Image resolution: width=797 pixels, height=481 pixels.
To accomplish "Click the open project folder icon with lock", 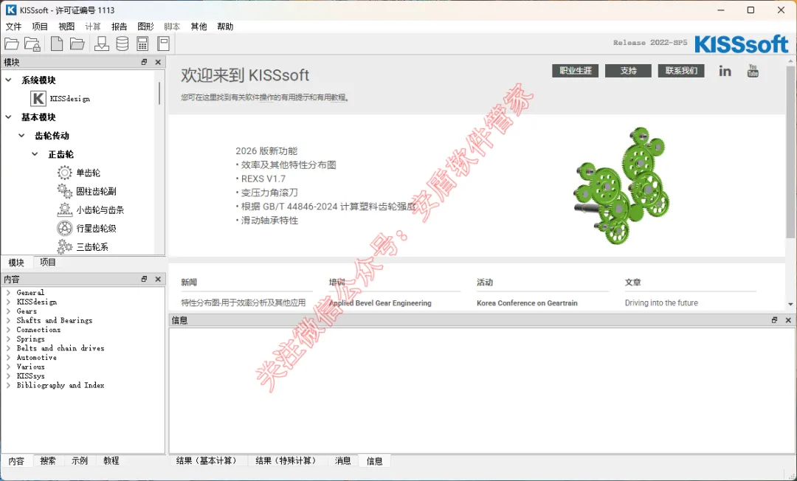I will (x=32, y=44).
